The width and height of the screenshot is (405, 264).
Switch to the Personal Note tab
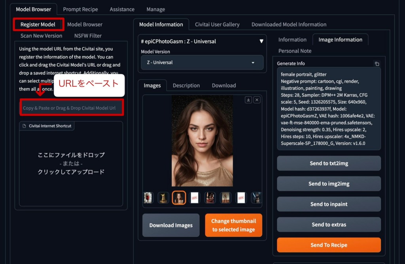[295, 51]
